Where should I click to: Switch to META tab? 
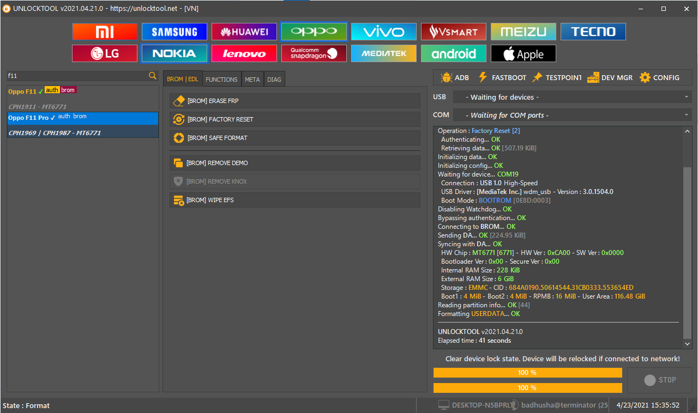point(252,79)
